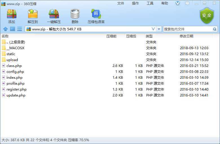
Task: Click the profile.php file icon
Action: [x=3, y=84]
